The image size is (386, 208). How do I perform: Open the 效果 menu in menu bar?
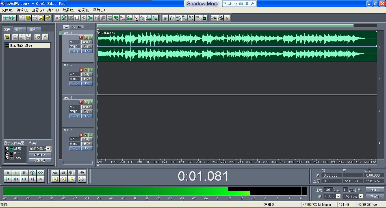[x=68, y=10]
